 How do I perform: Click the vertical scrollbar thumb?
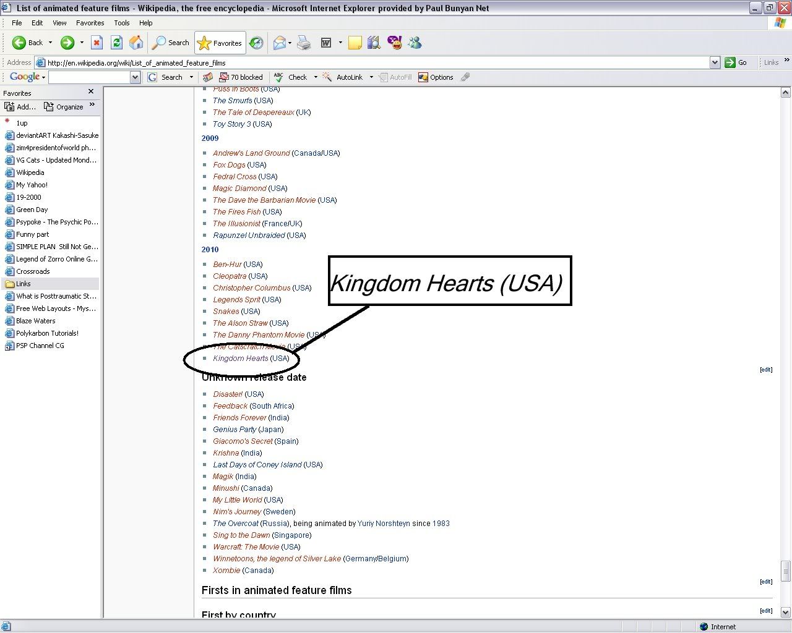pos(786,571)
